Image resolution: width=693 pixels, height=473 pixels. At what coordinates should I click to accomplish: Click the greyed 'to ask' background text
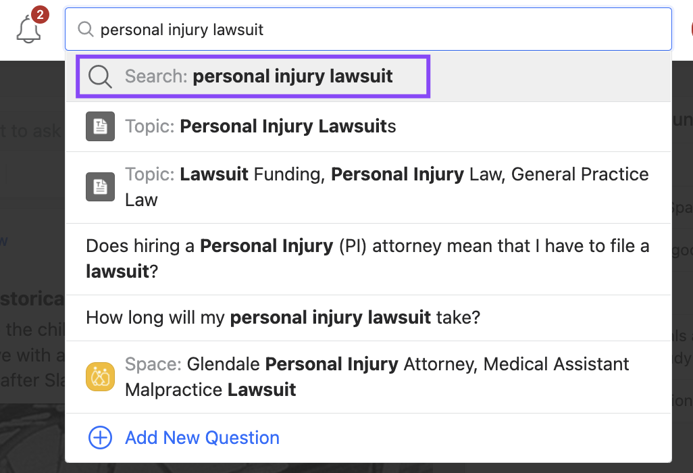point(30,132)
